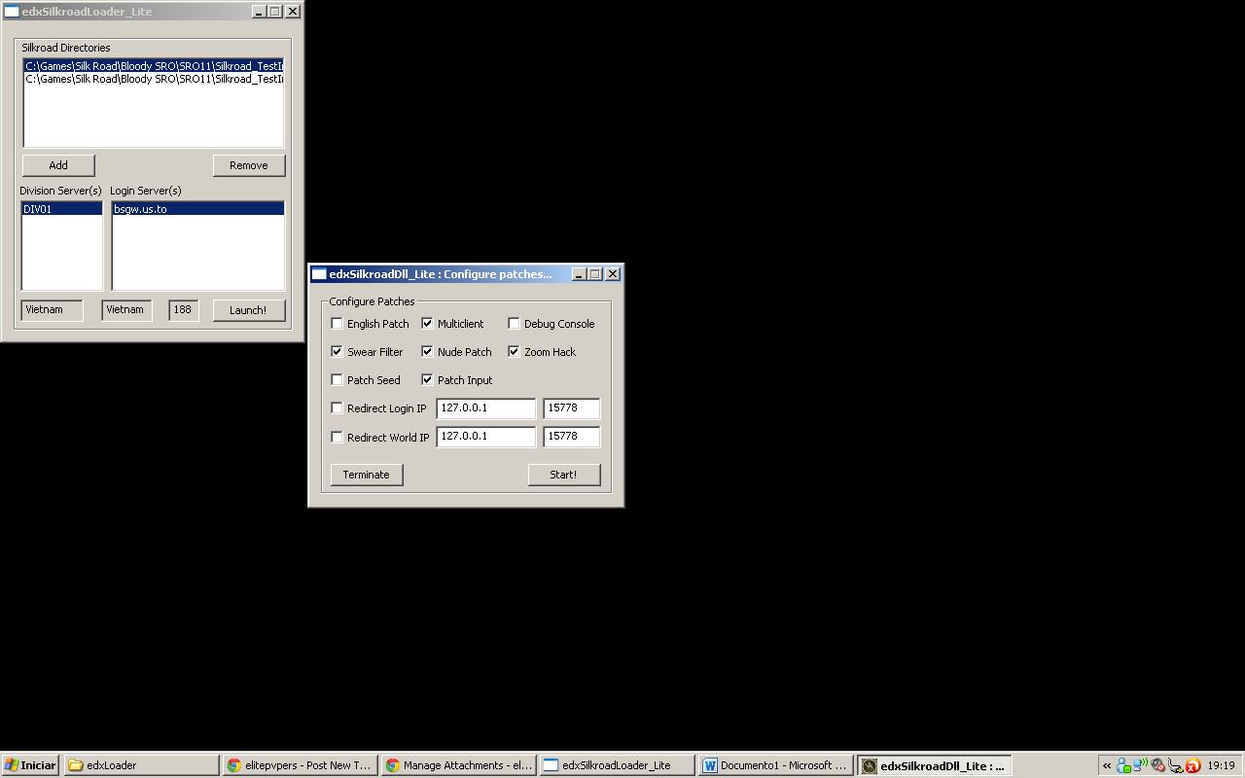The width and height of the screenshot is (1245, 778).
Task: Select DIV01 in Division Servers list
Action: click(62, 209)
